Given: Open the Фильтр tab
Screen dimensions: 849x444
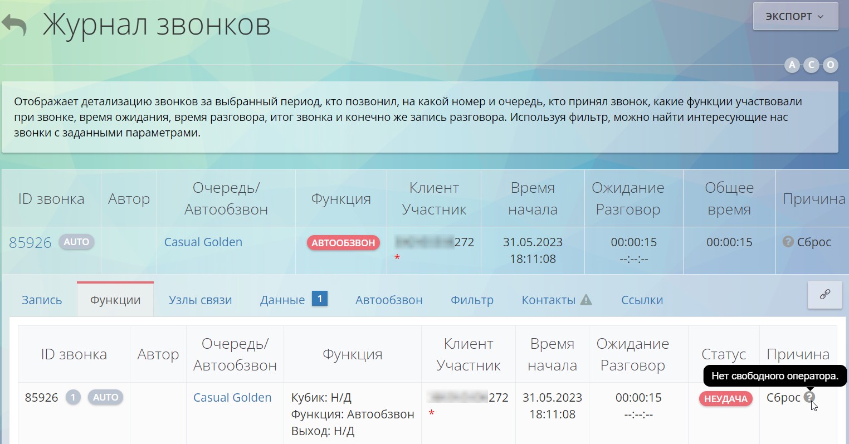Looking at the screenshot, I should tap(472, 300).
